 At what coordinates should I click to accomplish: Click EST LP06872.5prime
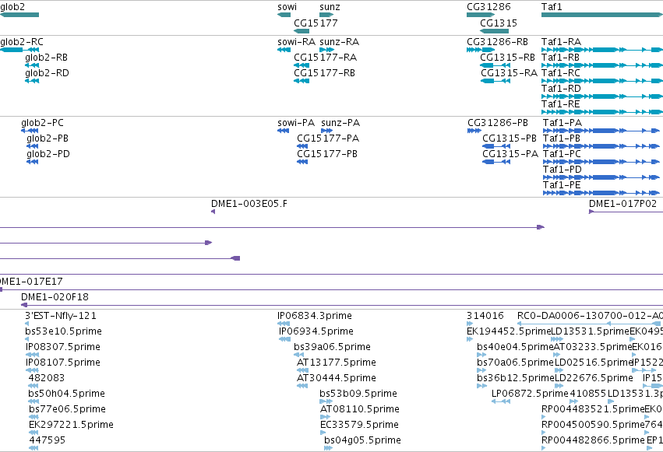(x=501, y=401)
